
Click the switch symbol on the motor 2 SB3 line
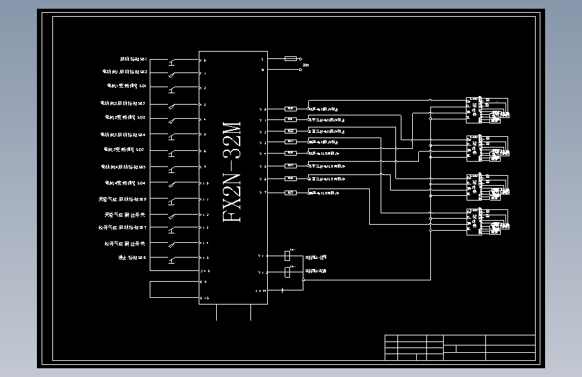point(172,107)
